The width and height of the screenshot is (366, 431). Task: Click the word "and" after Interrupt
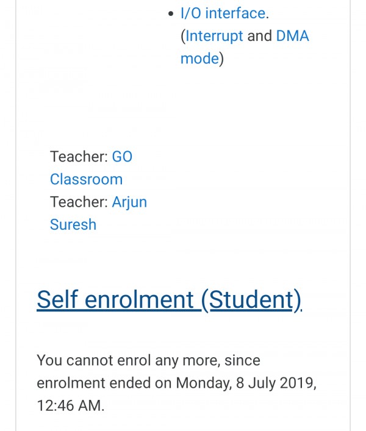click(259, 36)
